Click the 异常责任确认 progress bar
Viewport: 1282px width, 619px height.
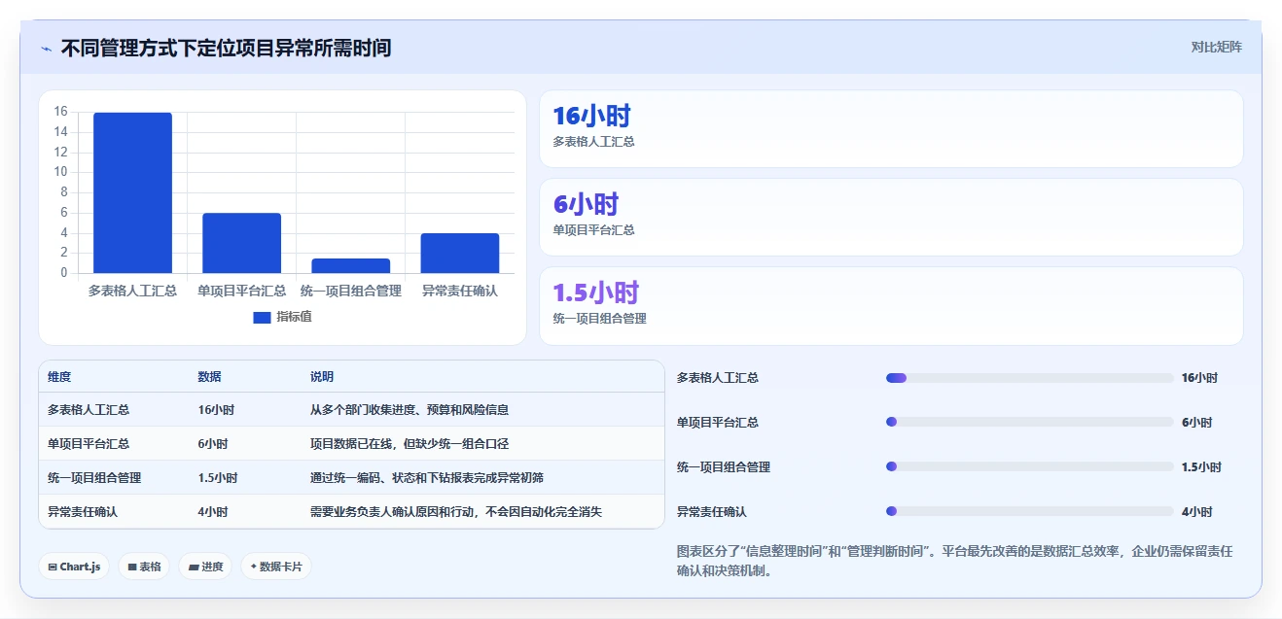[1029, 512]
